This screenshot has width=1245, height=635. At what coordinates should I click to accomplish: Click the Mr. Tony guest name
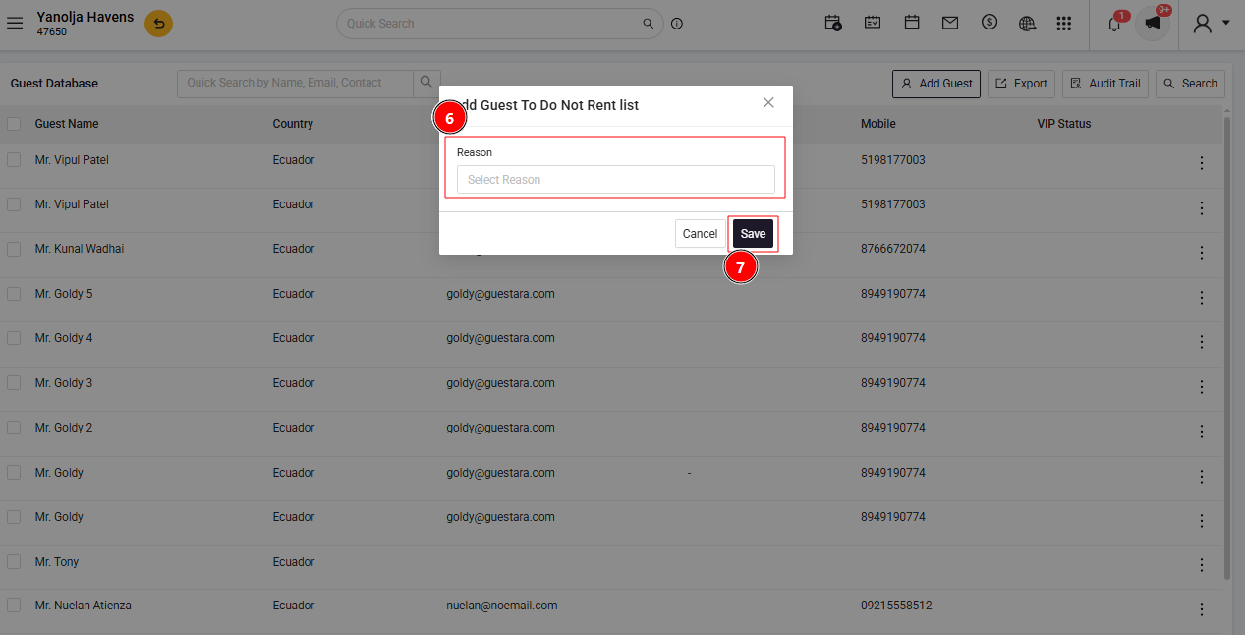[x=57, y=562]
